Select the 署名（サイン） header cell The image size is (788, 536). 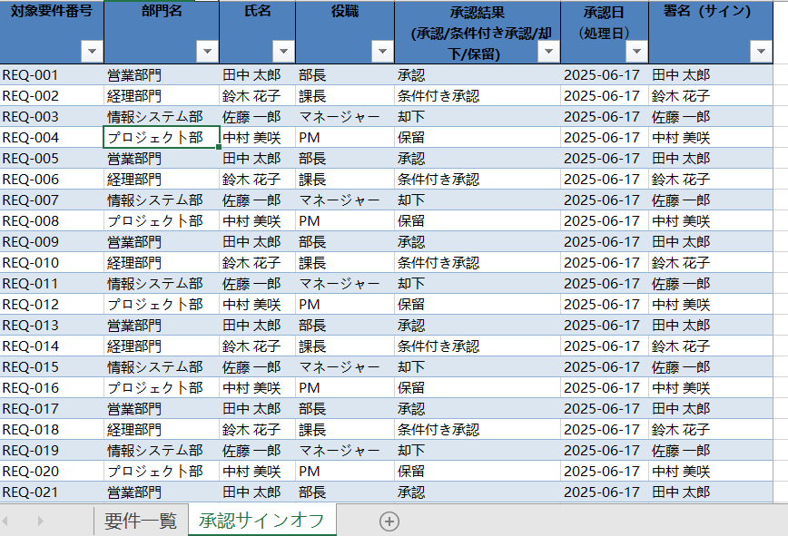pos(711,32)
